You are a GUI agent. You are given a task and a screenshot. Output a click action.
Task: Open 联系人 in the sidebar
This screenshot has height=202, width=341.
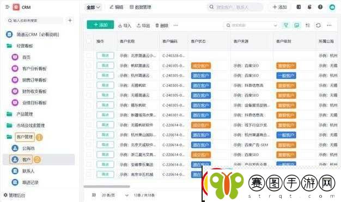pos(28,171)
